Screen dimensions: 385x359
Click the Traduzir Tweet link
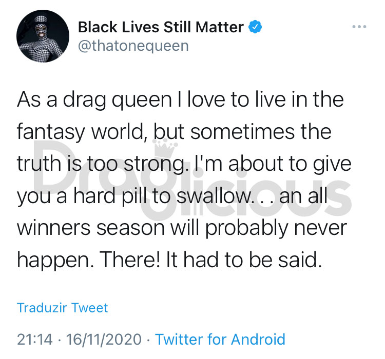pyautogui.click(x=62, y=308)
